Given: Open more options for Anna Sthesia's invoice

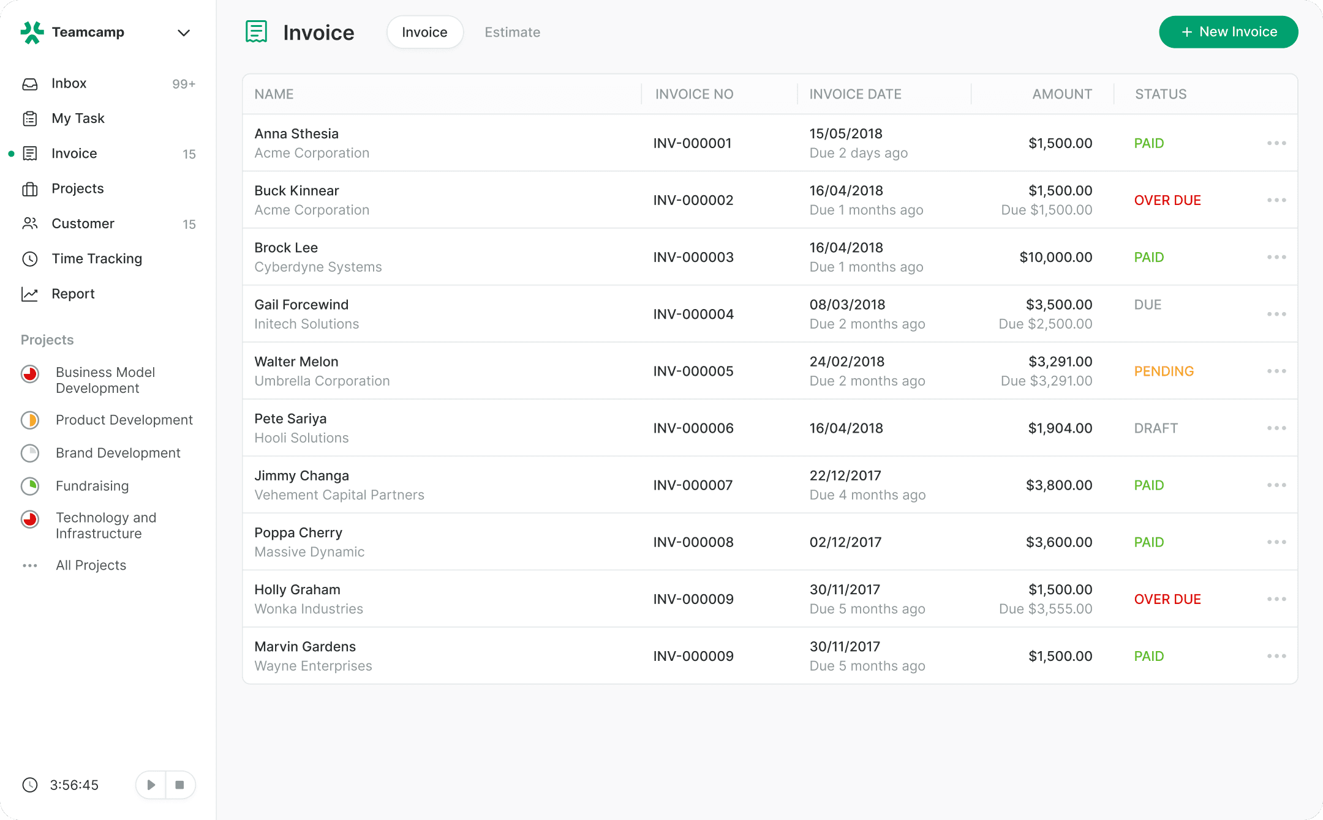Looking at the screenshot, I should [1276, 143].
